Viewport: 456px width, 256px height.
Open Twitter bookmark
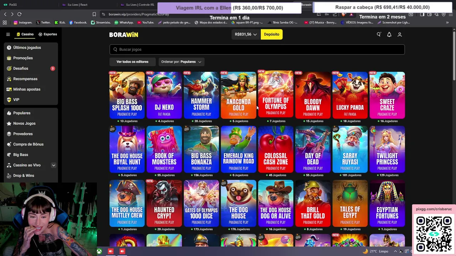pyautogui.click(x=43, y=22)
